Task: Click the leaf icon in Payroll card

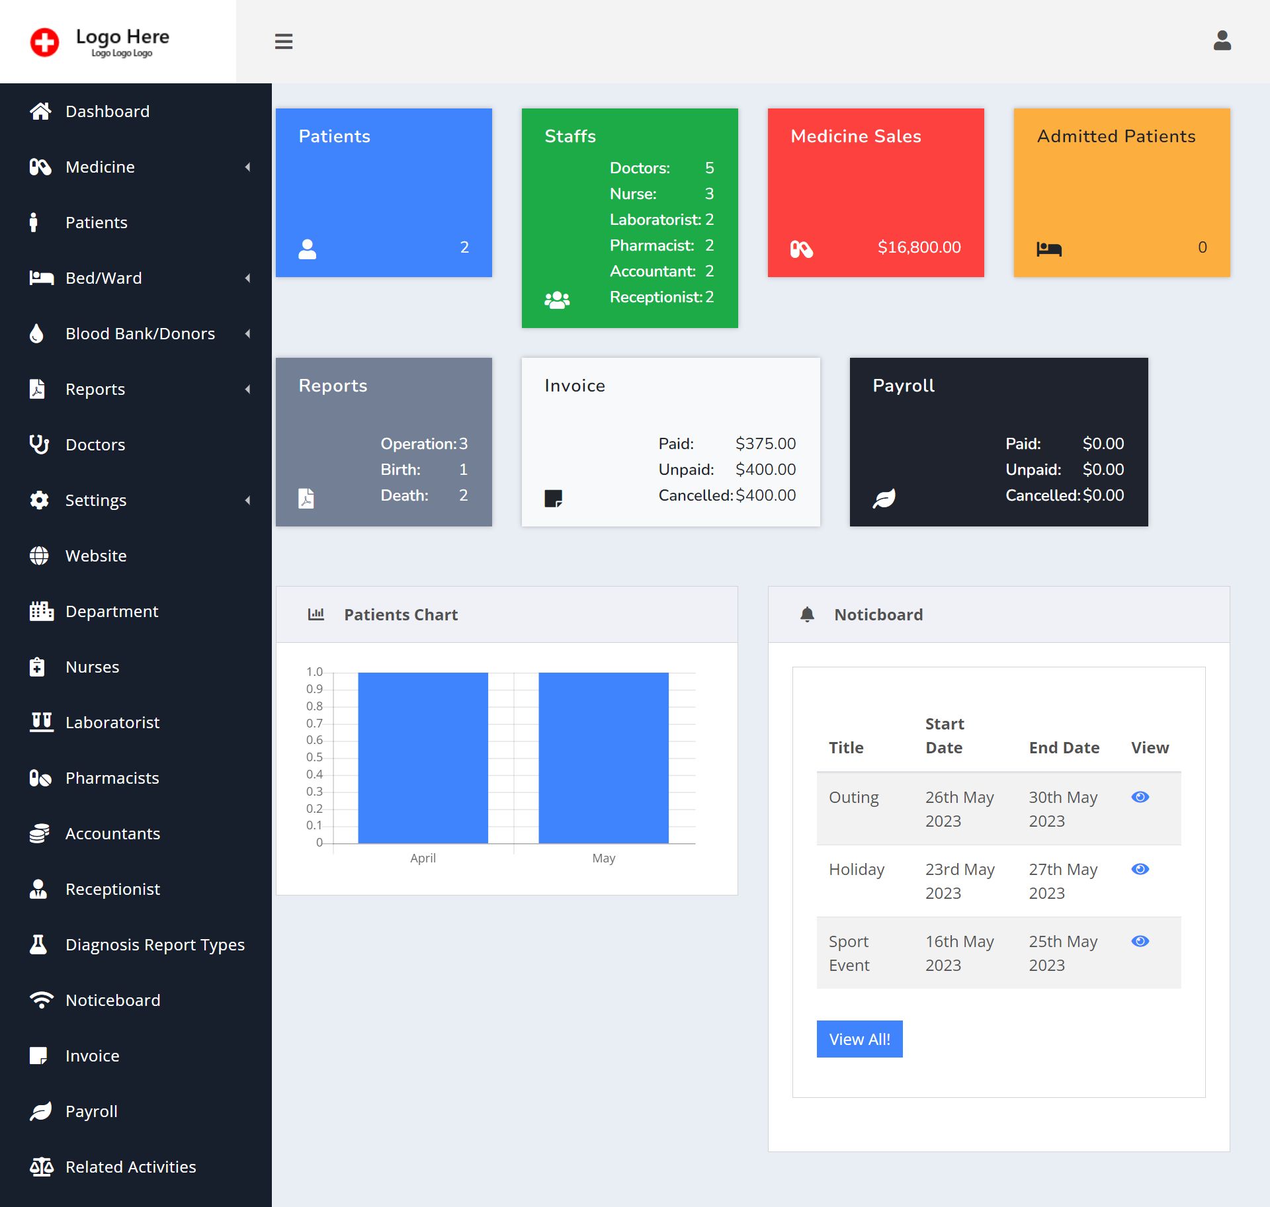Action: 884,497
